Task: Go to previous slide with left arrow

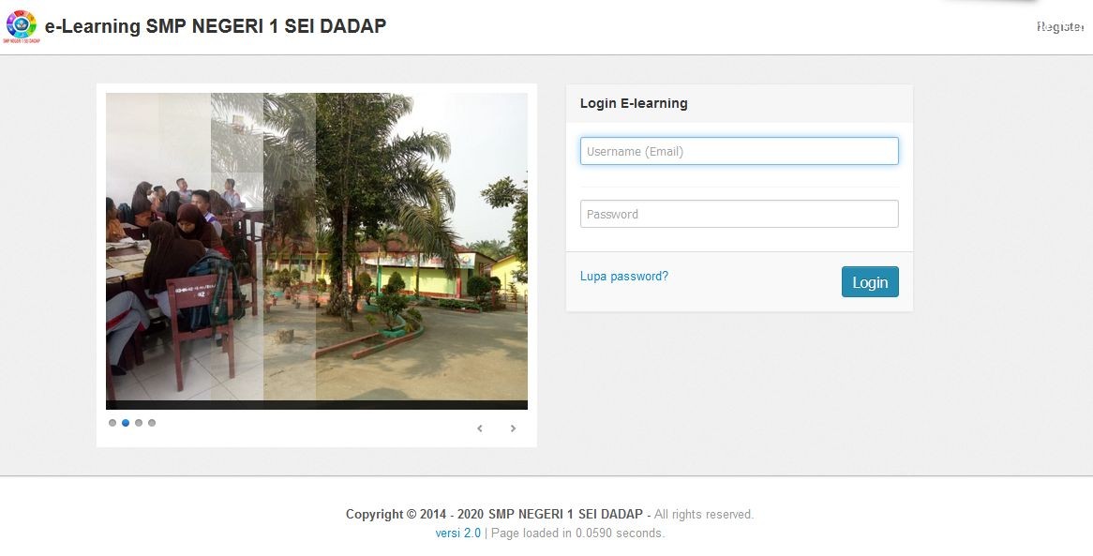Action: pos(480,428)
